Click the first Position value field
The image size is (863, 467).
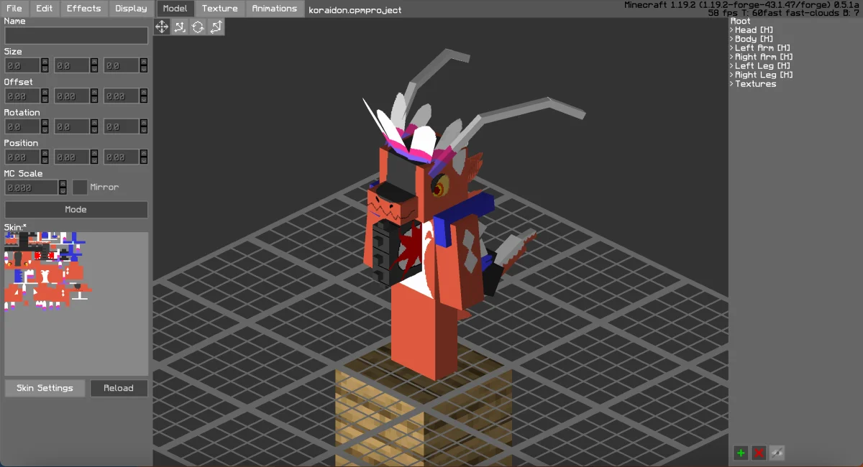pyautogui.click(x=22, y=157)
